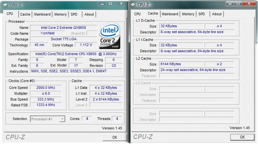Viewport: 258px width, 144px height.
Task: Click Revision value 'C0'
Action: pyautogui.click(x=114, y=66)
